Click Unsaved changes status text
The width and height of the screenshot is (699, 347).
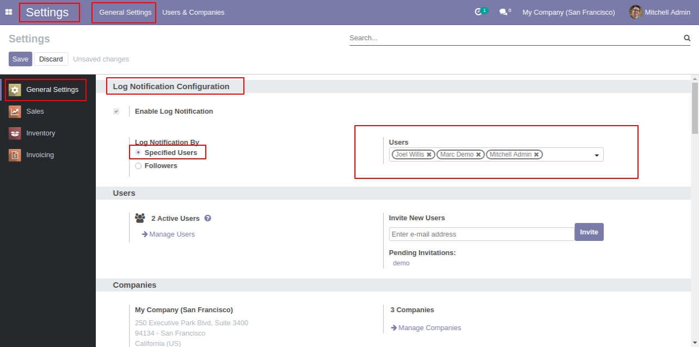pyautogui.click(x=101, y=59)
